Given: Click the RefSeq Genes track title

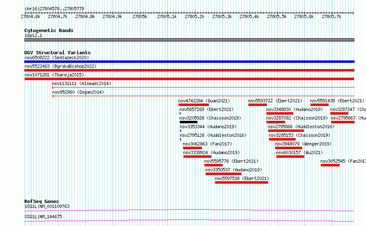Looking at the screenshot, I should pos(42,201).
